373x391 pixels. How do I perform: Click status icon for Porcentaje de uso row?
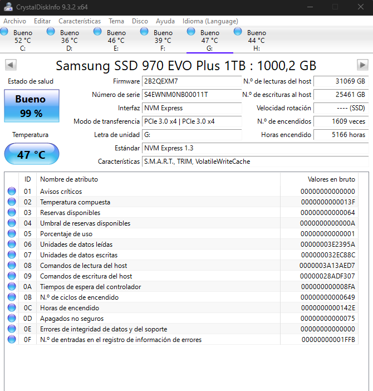(x=12, y=233)
